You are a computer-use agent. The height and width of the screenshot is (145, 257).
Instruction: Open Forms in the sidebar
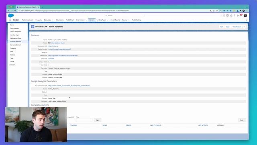12,25
